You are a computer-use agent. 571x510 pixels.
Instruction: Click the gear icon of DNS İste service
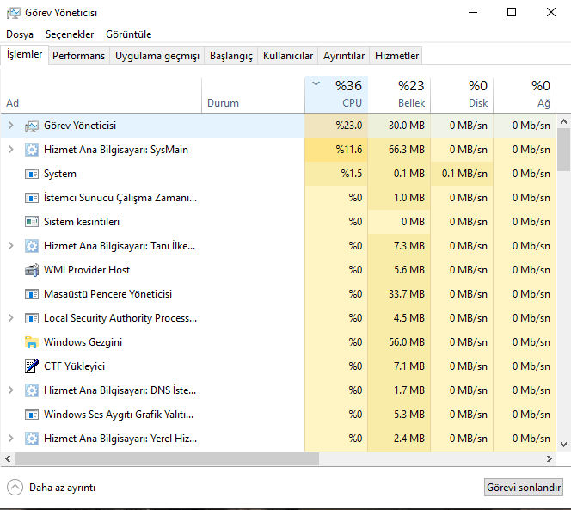tap(32, 390)
